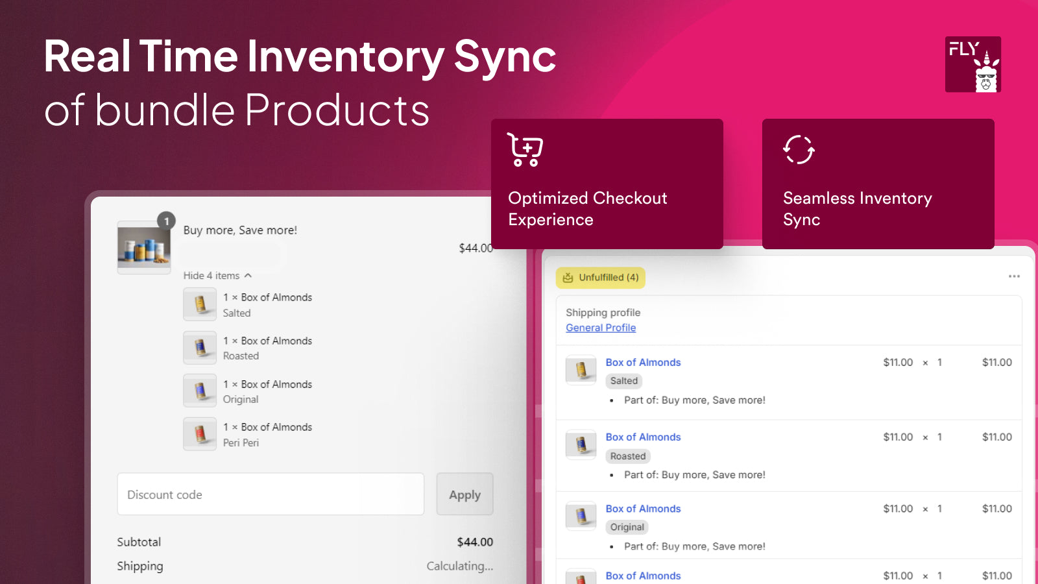
Task: Open the General Profile link
Action: pos(601,328)
